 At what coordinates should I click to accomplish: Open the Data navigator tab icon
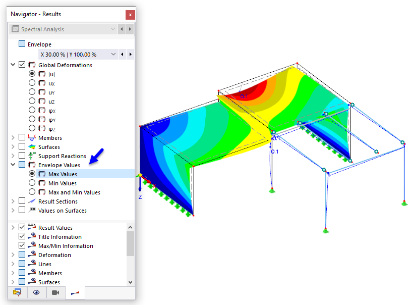pyautogui.click(x=17, y=292)
